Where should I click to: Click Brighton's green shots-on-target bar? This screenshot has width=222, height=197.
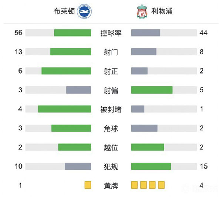coord(66,71)
